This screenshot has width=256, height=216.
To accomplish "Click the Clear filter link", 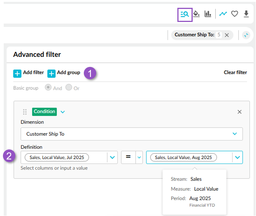I will (x=235, y=72).
